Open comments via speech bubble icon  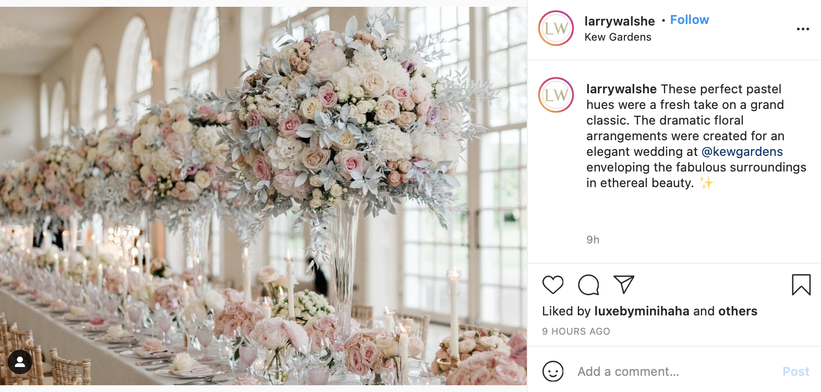588,285
